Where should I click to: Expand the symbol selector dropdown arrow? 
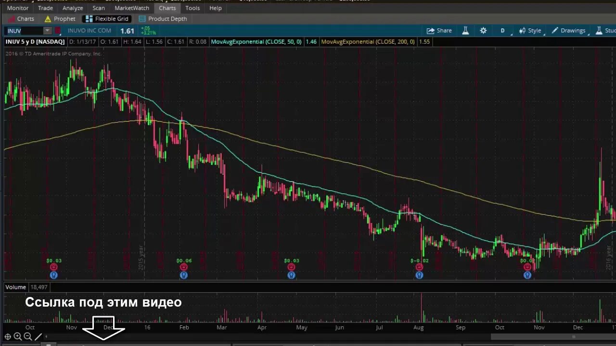click(47, 31)
